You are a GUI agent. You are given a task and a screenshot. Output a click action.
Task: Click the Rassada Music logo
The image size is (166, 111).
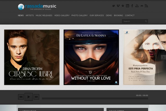pyautogui.click(x=37, y=7)
